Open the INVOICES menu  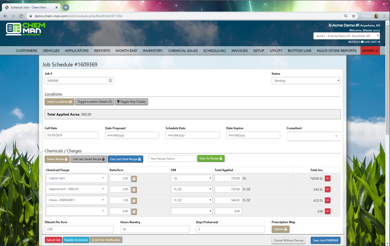[240, 51]
